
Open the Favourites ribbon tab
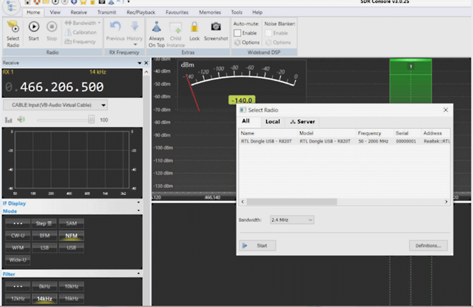click(x=177, y=13)
